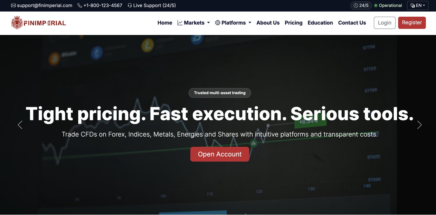Click the +1-800-123-4567 phone link
The height and width of the screenshot is (215, 436).
click(x=103, y=5)
